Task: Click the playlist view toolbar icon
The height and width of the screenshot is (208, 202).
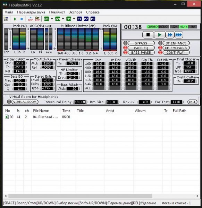Action: click(6, 19)
